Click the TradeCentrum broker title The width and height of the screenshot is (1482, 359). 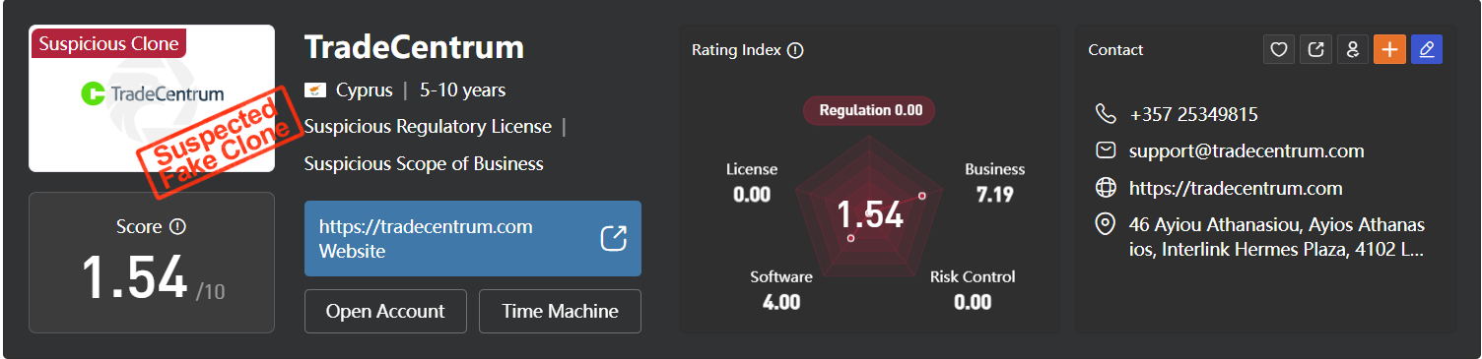tap(414, 47)
